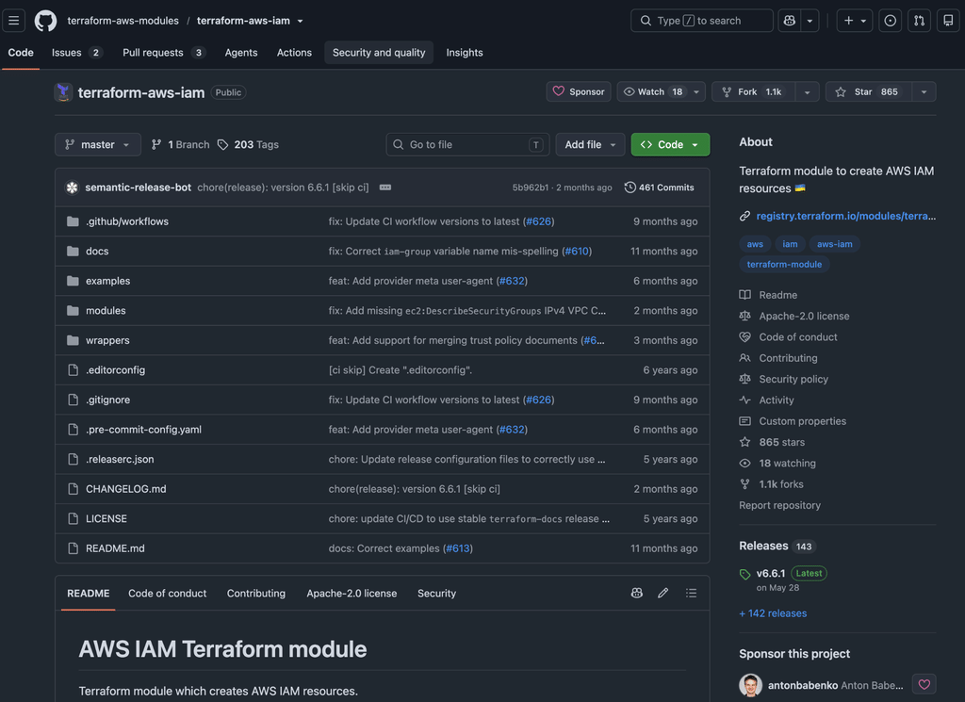Expand the Fork options dropdown arrow
The image size is (965, 702).
point(807,91)
